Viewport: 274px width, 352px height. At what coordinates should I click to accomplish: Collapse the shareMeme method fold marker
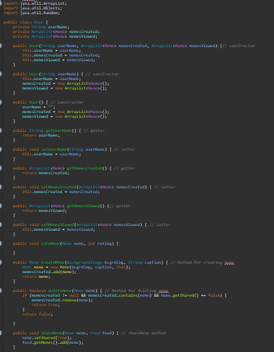click(x=1, y=333)
